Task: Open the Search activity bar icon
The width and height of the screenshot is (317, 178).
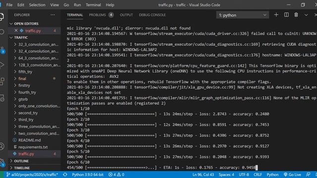Action: [2, 32]
